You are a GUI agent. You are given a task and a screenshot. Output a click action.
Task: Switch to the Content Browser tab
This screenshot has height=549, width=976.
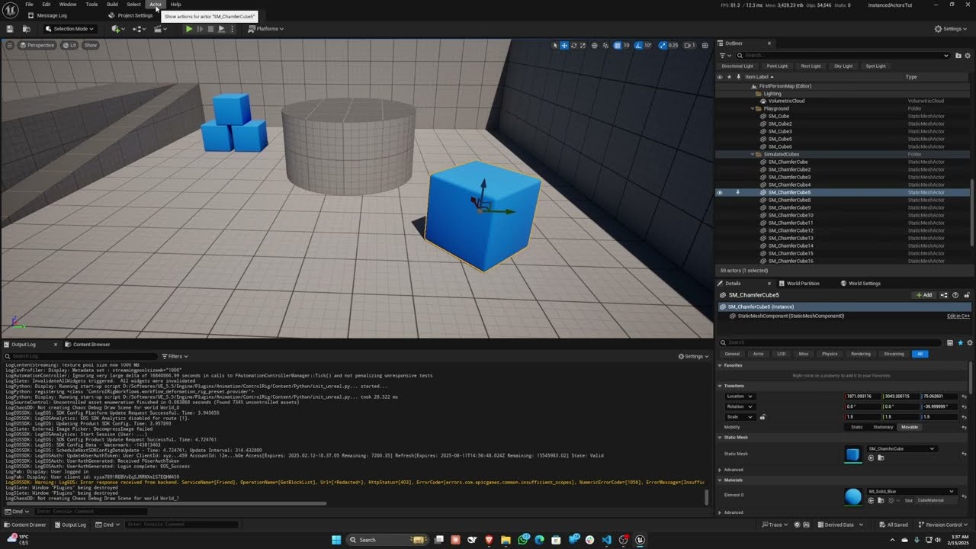[x=87, y=345]
